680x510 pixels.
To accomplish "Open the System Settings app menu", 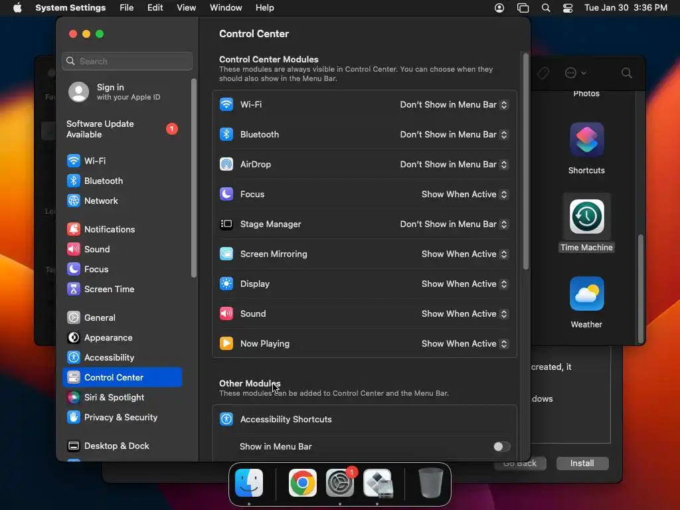I will [70, 8].
